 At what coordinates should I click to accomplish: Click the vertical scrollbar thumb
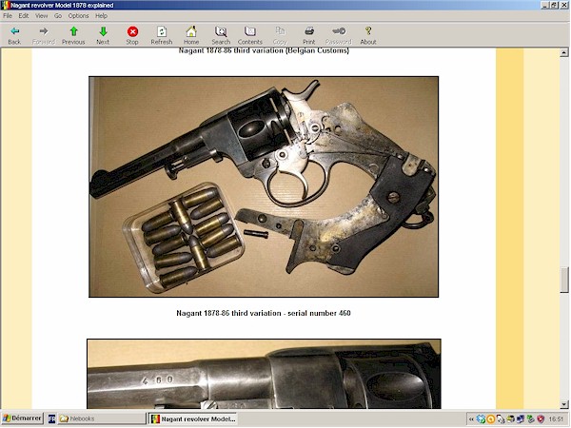[564, 280]
